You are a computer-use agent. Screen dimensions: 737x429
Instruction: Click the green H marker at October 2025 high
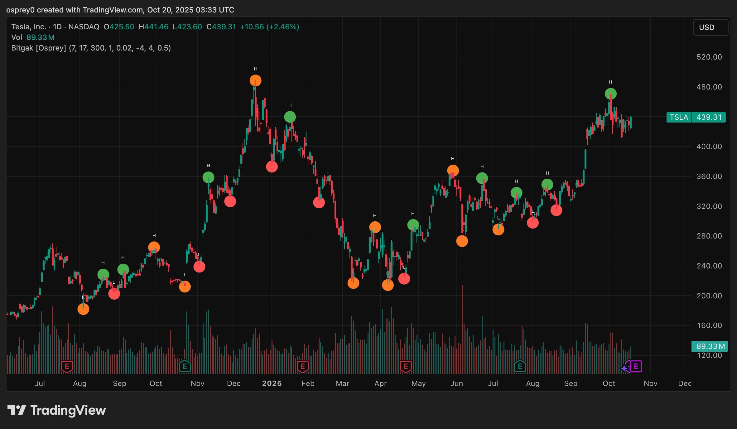(x=610, y=94)
